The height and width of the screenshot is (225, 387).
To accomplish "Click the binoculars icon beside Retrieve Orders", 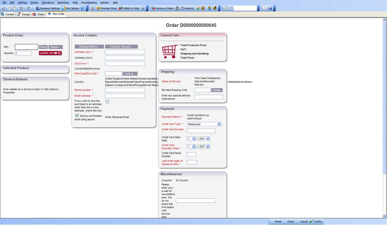I will tap(177, 8).
